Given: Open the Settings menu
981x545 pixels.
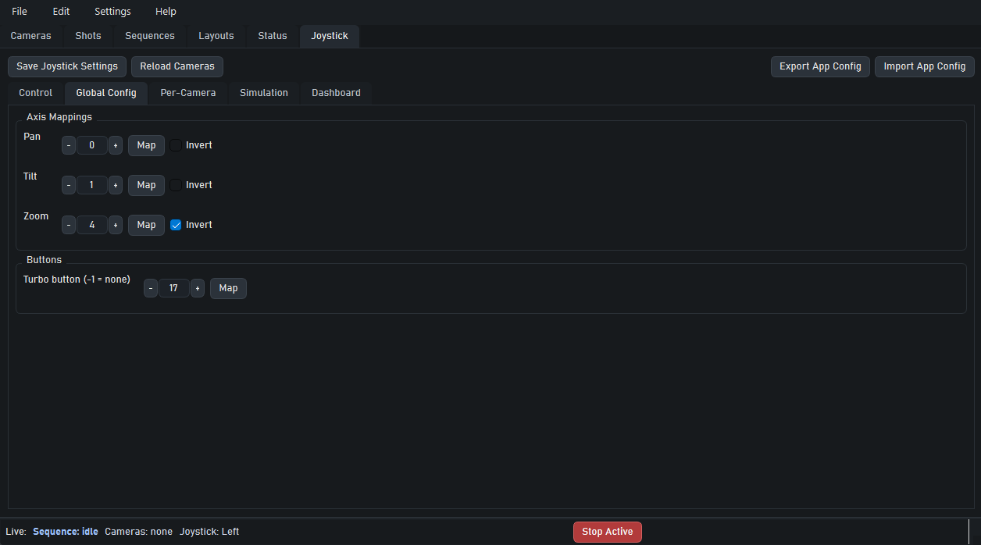Looking at the screenshot, I should click(x=112, y=11).
